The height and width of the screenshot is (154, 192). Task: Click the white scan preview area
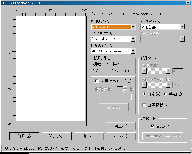point(51,69)
